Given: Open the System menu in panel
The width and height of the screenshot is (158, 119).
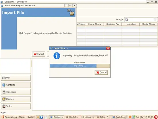Looking at the screenshot, I should pos(31,117).
